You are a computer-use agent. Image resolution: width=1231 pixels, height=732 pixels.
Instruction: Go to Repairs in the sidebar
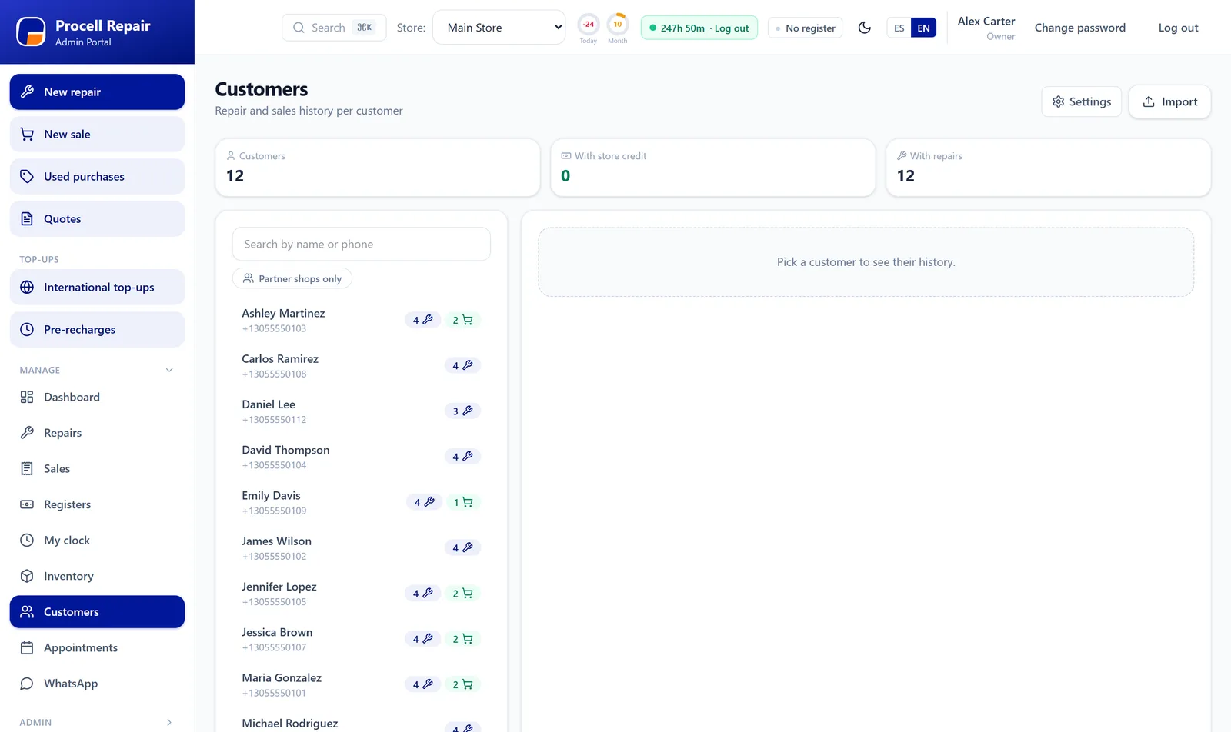pos(97,433)
